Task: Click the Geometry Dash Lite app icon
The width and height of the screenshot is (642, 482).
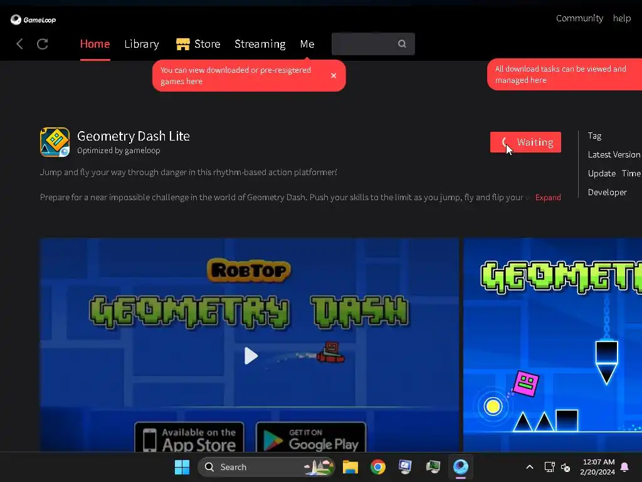Action: point(55,142)
